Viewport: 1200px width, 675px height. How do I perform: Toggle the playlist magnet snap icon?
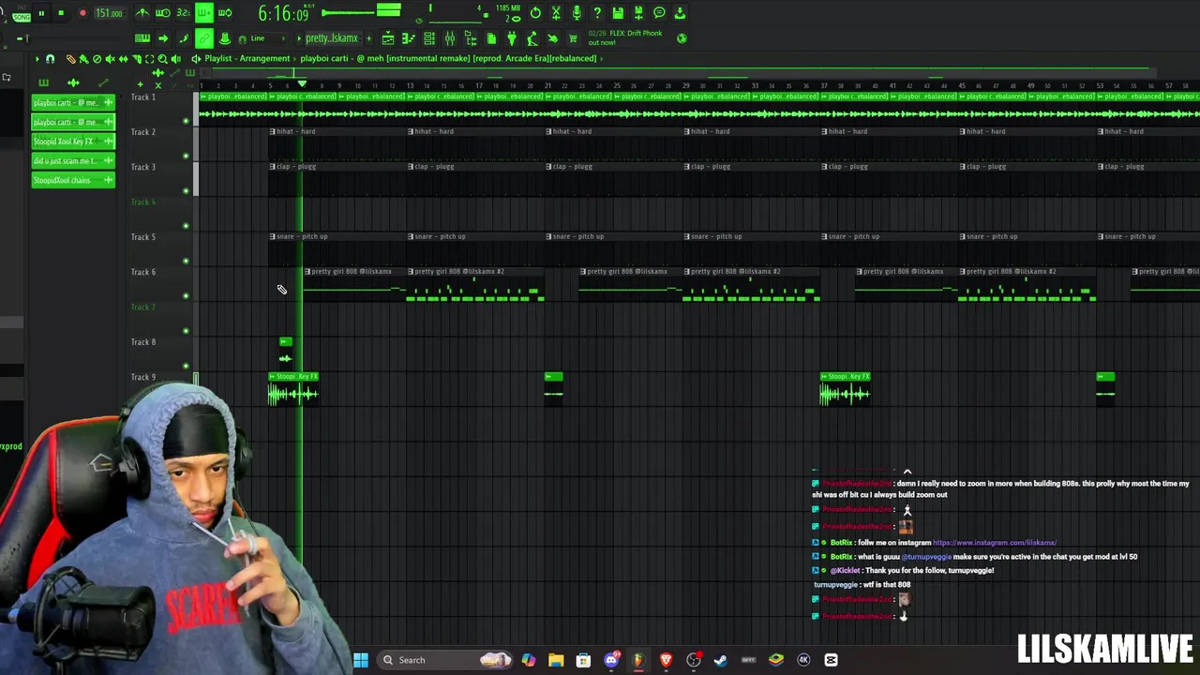[x=51, y=59]
